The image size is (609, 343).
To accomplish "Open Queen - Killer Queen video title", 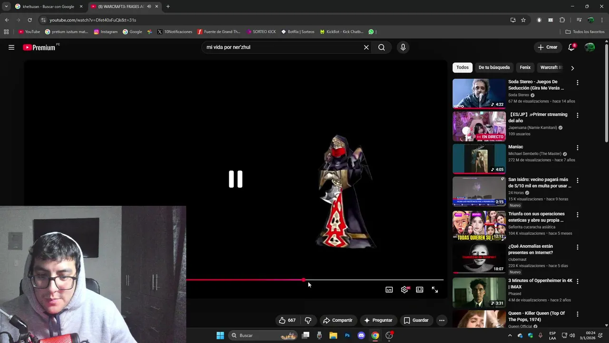I will coord(536,316).
